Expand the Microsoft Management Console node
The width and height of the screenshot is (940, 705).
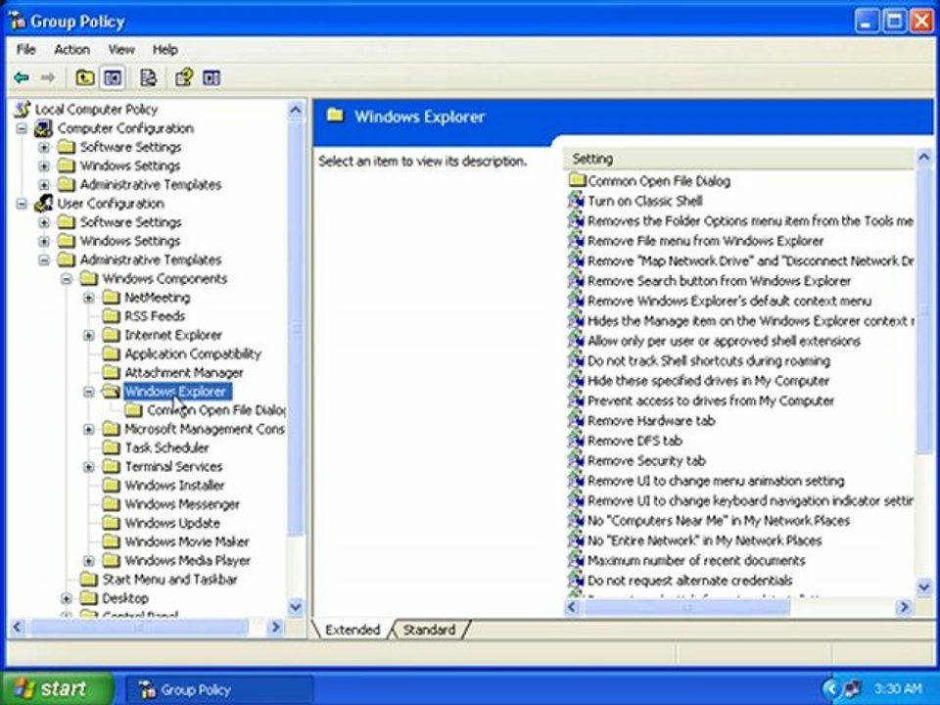click(x=89, y=429)
